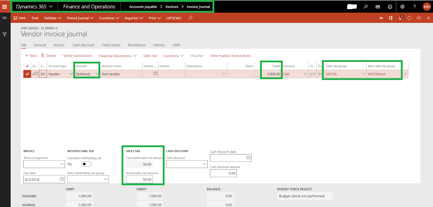Expand the navigation pane hamburger icon
The image size is (433, 207).
pos(5,18)
